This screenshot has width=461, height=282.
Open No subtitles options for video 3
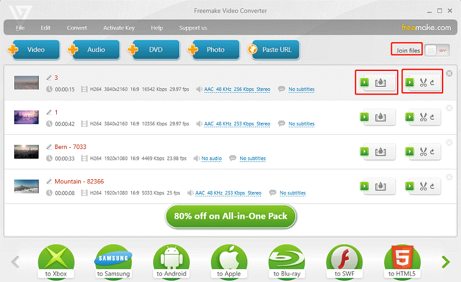(301, 89)
